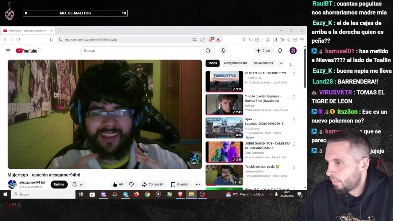Select the Relacionados filter chip
This screenshot has height=221, width=393.
pyautogui.click(x=263, y=63)
